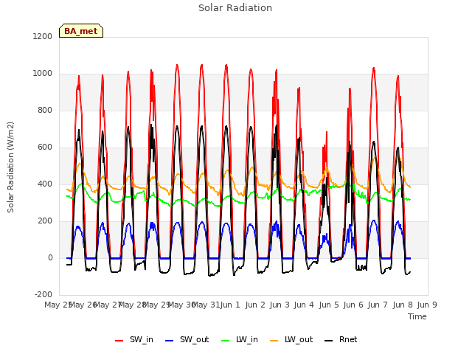
Task: Click the blue SW_out legend swatch
Action: point(170,341)
